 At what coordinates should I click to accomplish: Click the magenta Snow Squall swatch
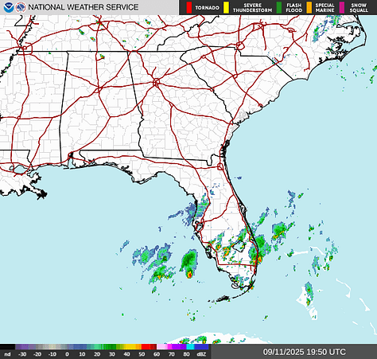coord(342,7)
